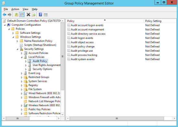Screen dimensions: 178x127
Task: Sort by the Policy column header
Action: click(105, 21)
